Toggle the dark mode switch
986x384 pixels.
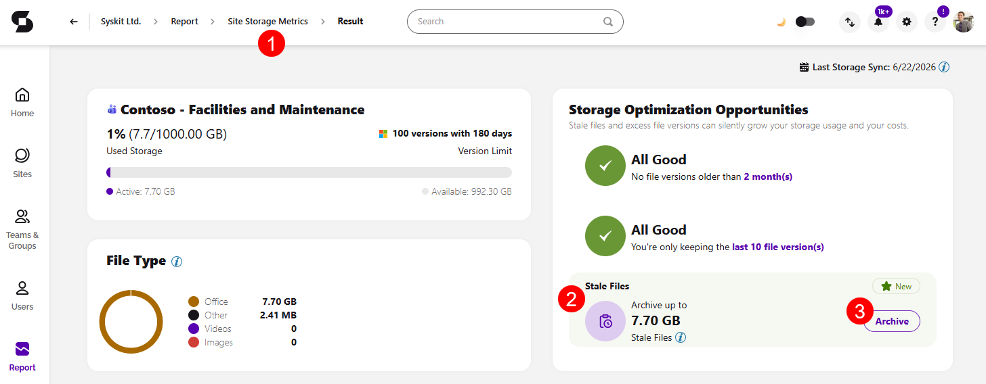pyautogui.click(x=805, y=22)
